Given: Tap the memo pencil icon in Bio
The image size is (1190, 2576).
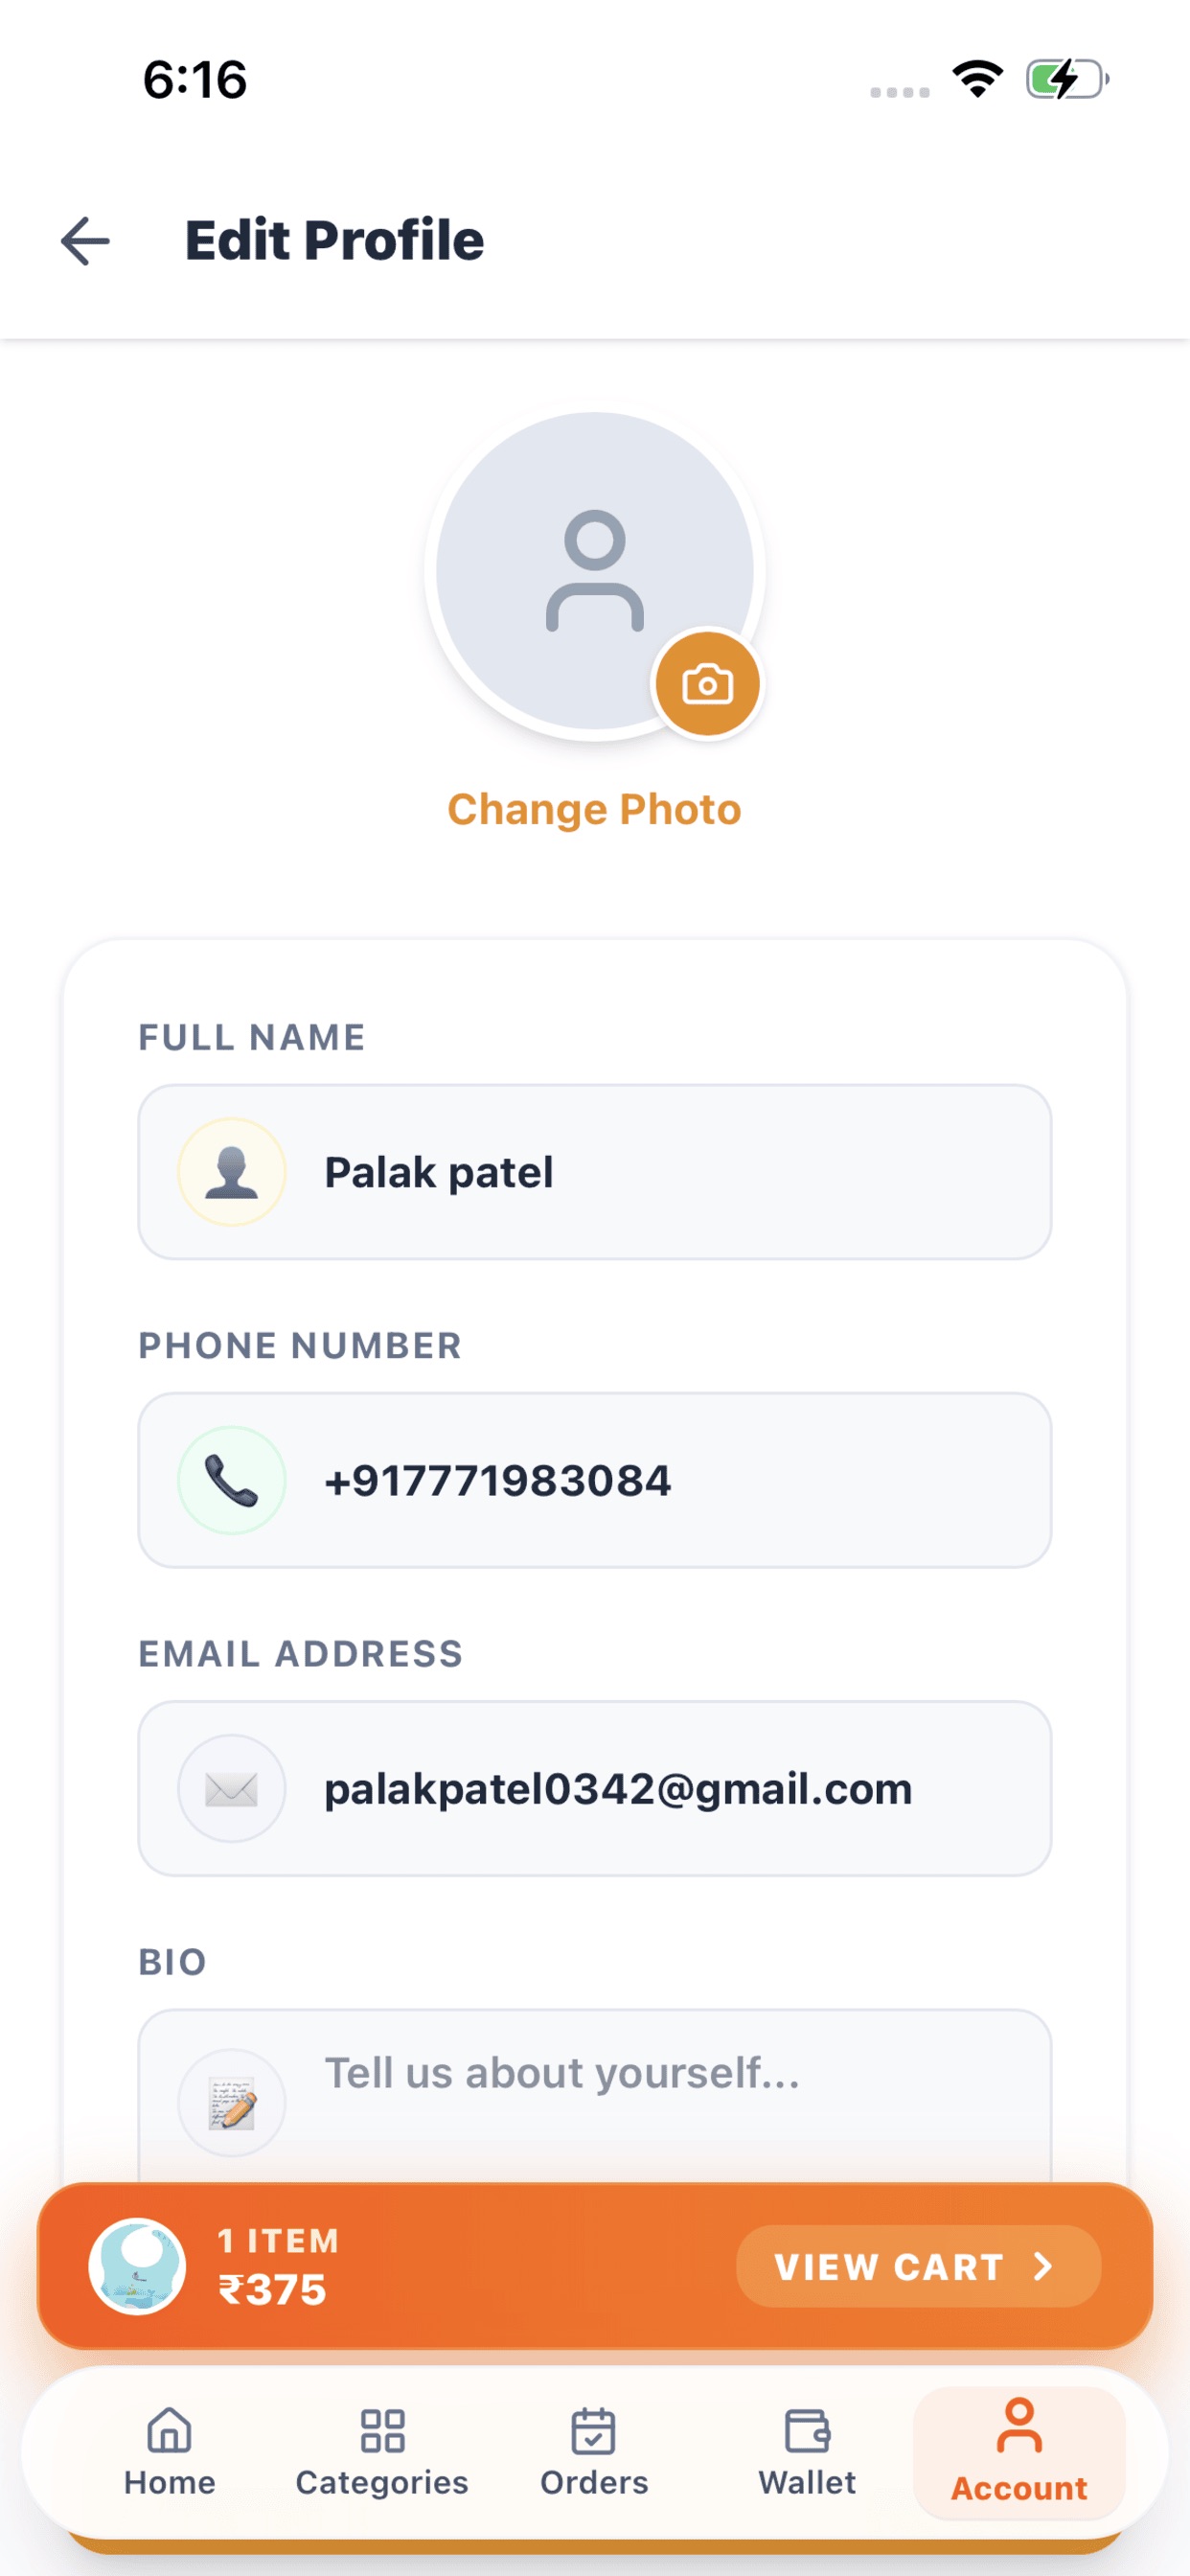Looking at the screenshot, I should click(x=232, y=2102).
